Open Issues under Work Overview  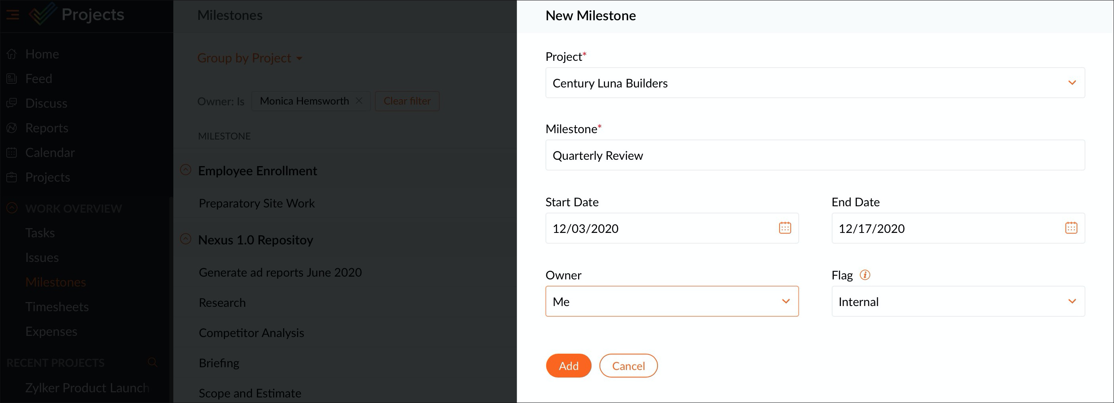click(42, 258)
